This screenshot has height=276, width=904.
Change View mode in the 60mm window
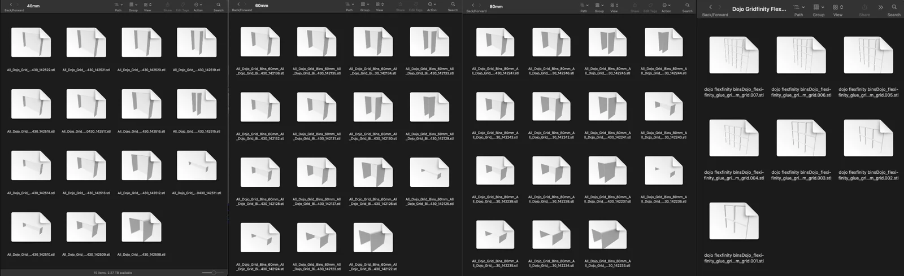[380, 5]
